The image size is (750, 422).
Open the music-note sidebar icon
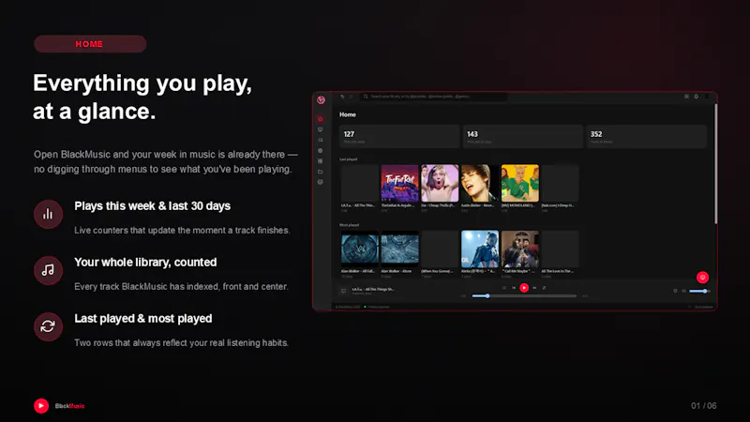point(321,140)
